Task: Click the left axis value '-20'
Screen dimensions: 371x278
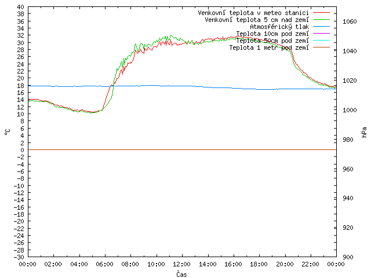Action: pos(19,221)
